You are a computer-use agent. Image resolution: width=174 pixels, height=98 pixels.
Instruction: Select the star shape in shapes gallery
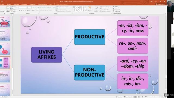83,11
